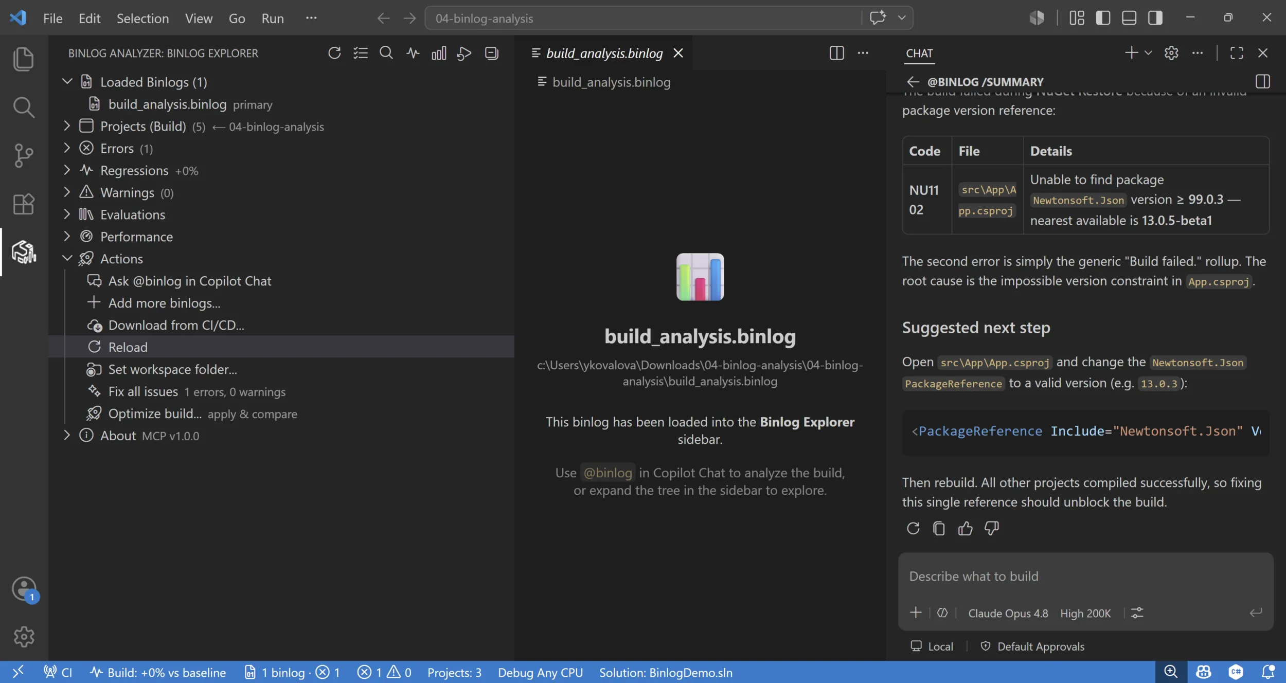The image size is (1286, 683).
Task: Toggle the primary side bar
Action: [x=1103, y=18]
